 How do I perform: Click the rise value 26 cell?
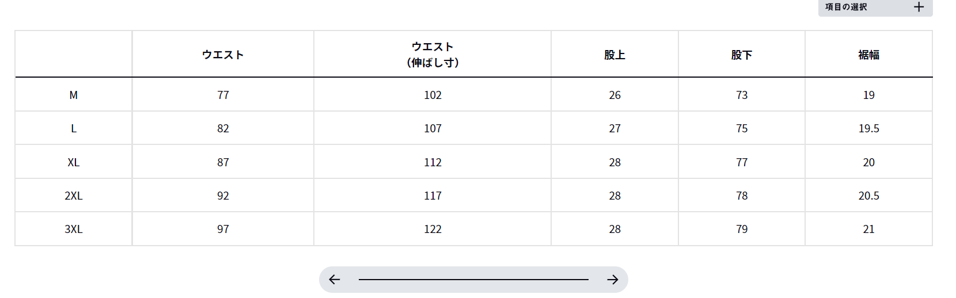614,95
